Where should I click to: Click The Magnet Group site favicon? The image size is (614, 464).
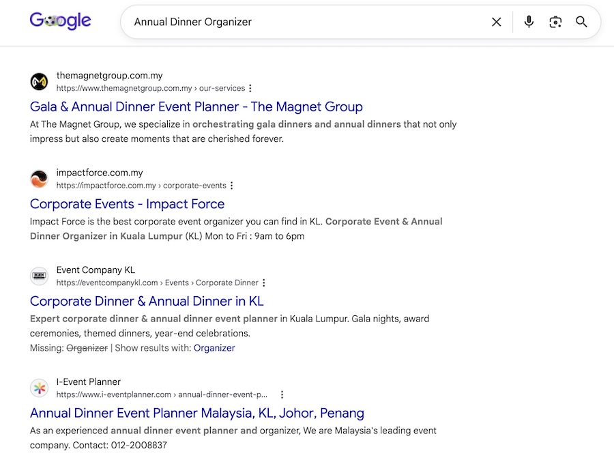tap(39, 81)
